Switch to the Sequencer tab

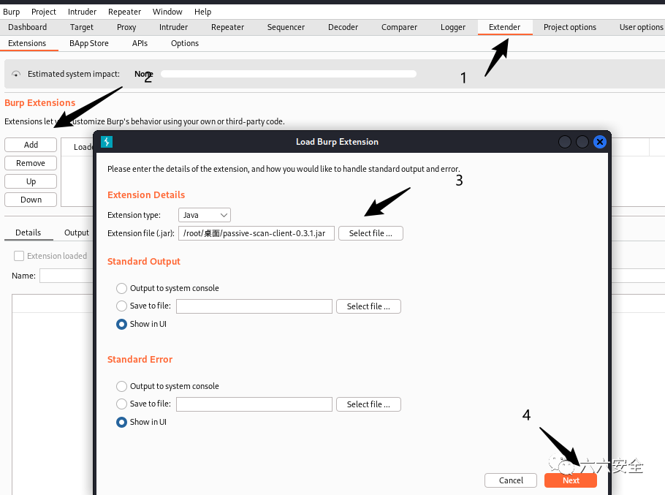click(286, 27)
